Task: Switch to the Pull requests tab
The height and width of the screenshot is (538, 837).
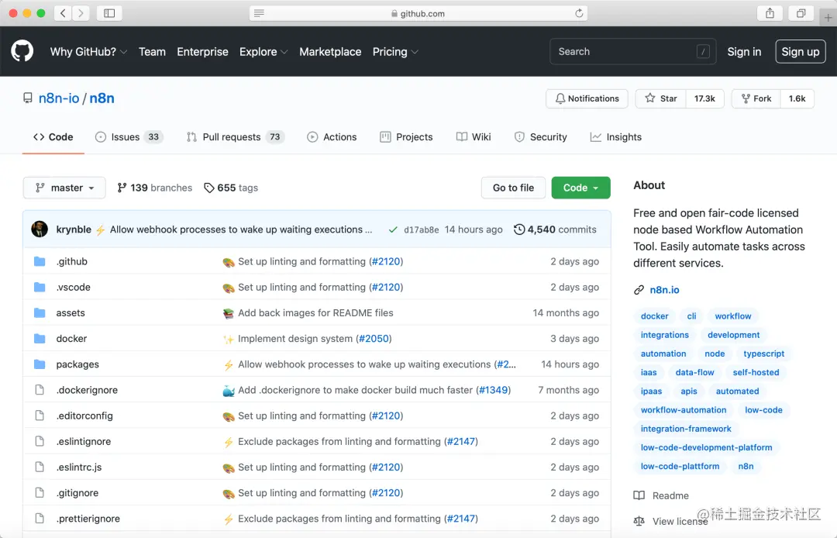Action: click(236, 137)
